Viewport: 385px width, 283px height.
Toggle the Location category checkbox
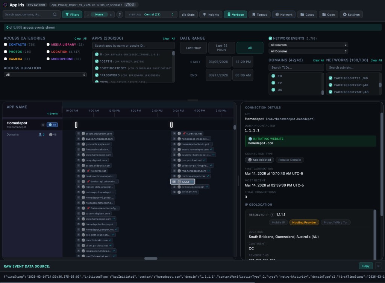[x=48, y=52]
